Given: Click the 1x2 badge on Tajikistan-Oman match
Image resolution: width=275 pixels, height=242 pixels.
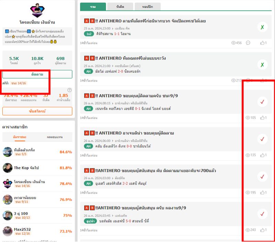Looking at the screenshot, I should point(89,34).
